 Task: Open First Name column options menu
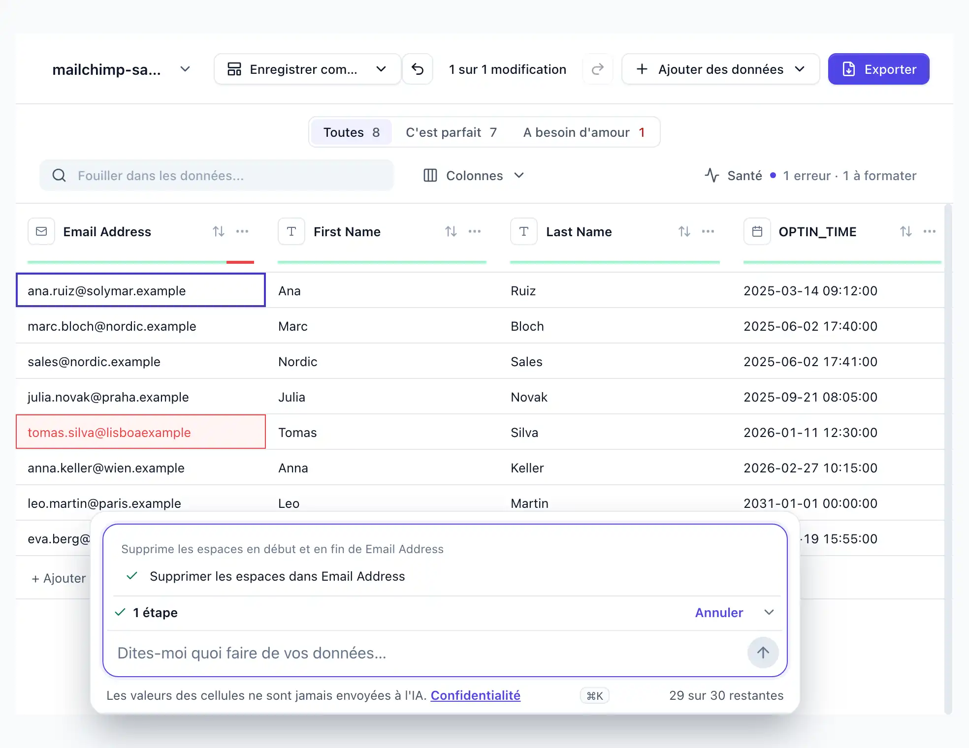pos(475,231)
